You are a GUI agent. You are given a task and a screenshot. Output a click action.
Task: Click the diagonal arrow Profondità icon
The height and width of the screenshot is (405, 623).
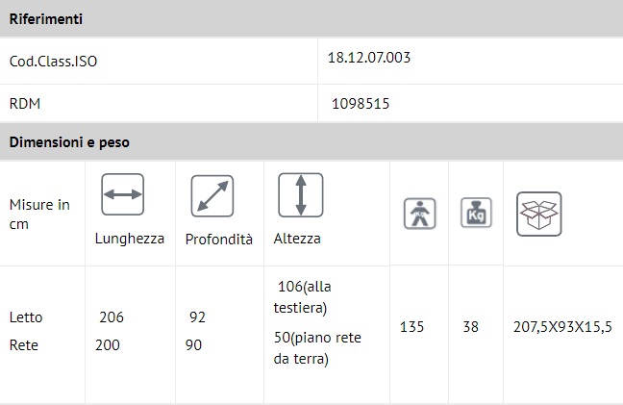[x=212, y=195]
